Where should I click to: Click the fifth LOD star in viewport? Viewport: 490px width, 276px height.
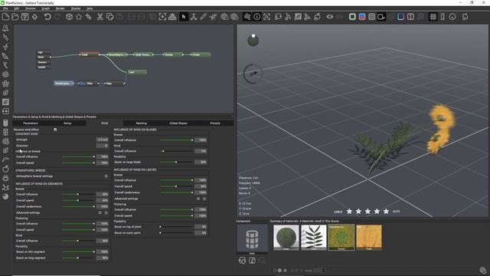point(386,212)
